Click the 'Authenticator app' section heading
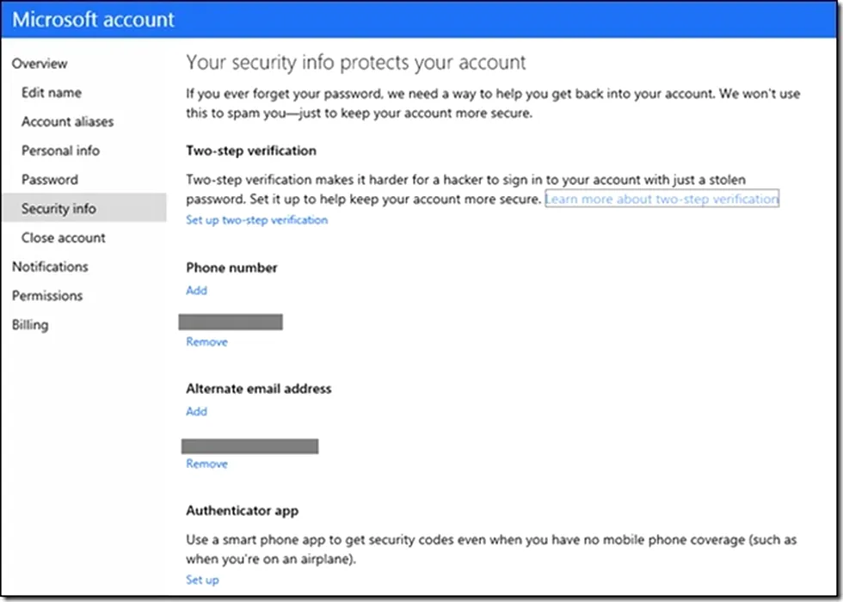Screen dimensions: 843x602 point(243,511)
